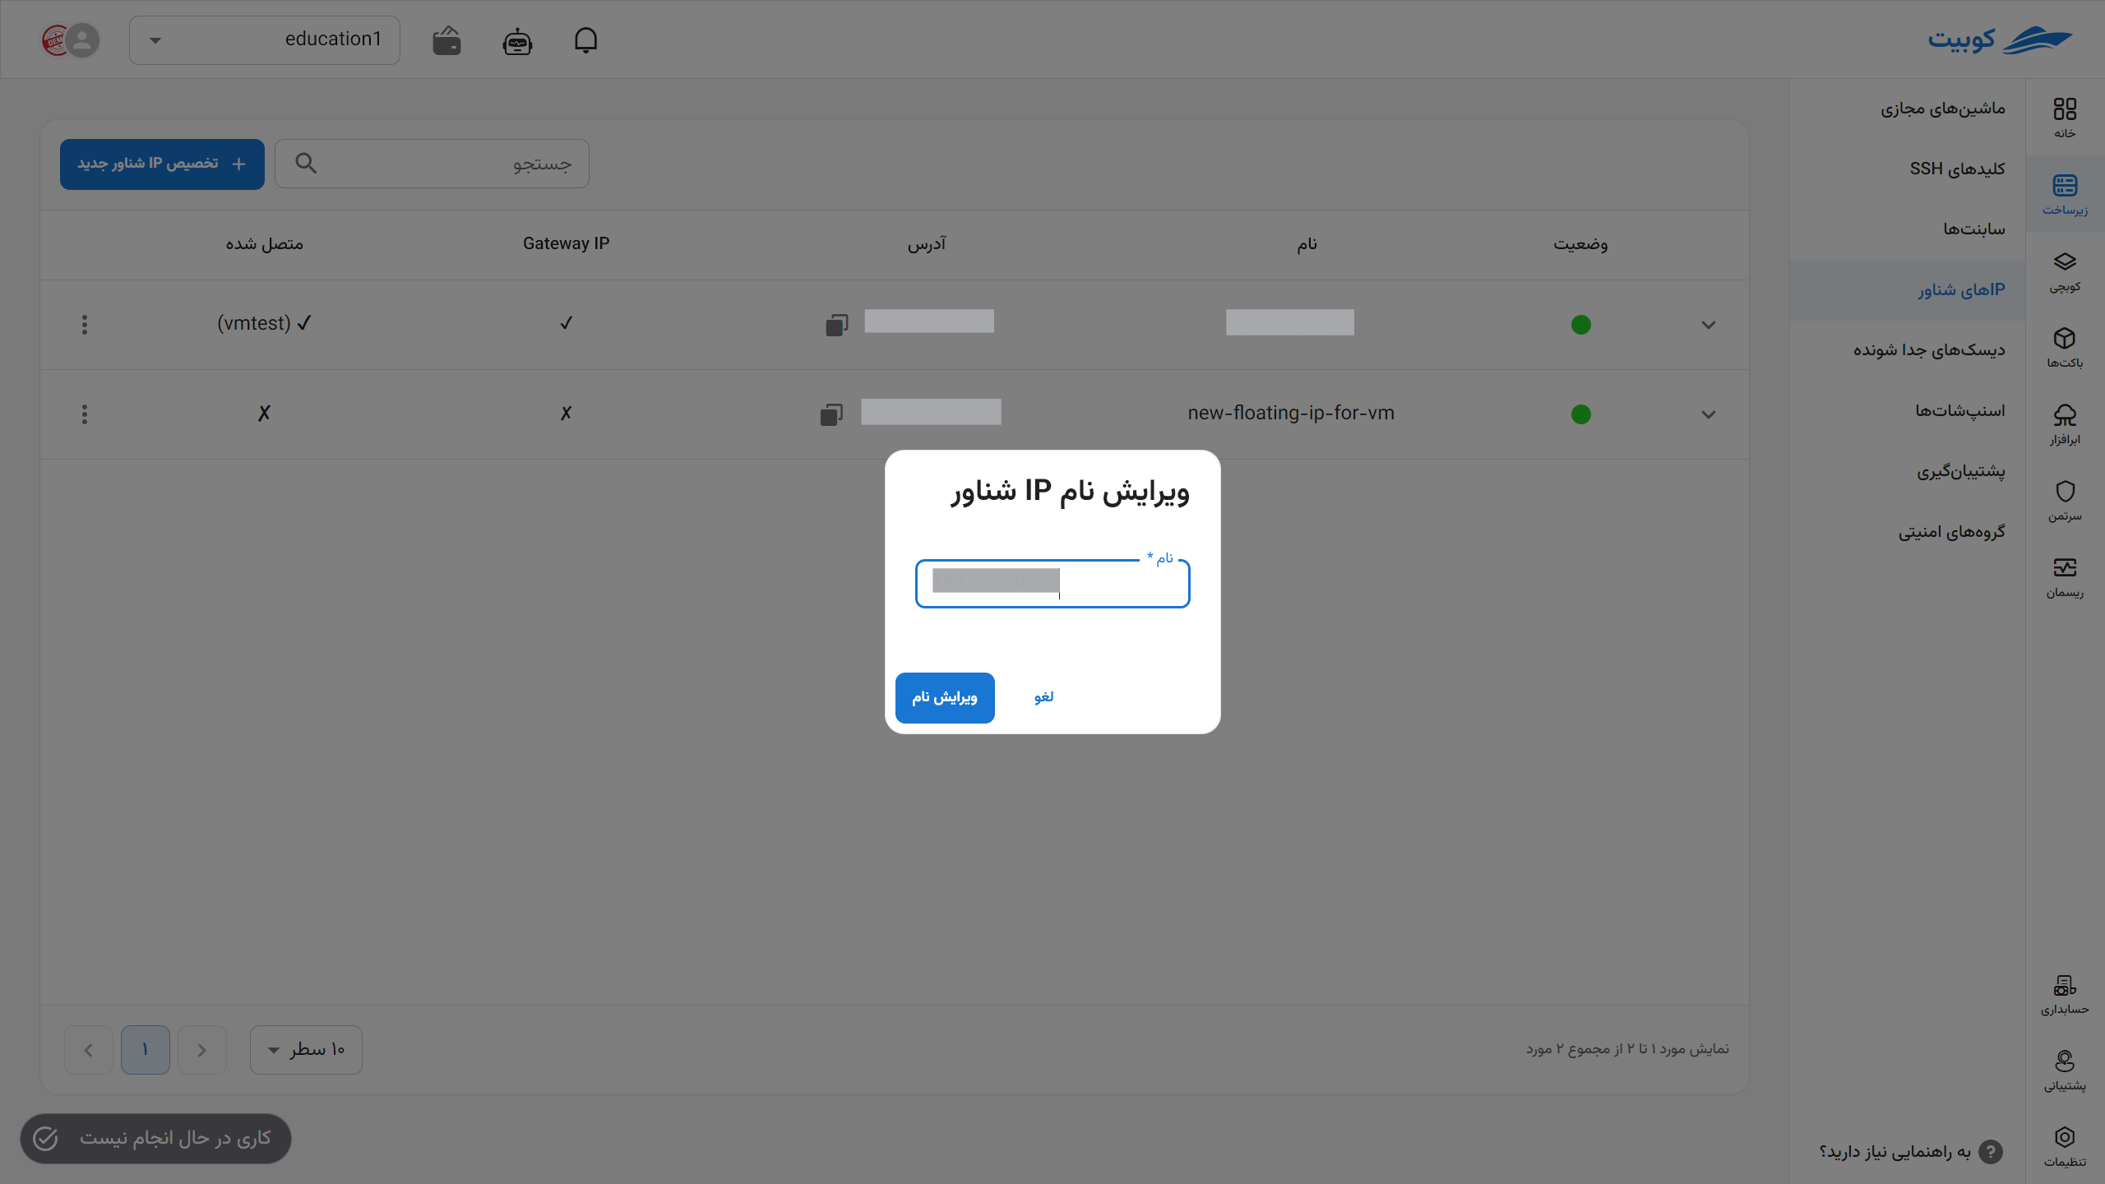This screenshot has width=2105, height=1184.
Task: Click the جستجو search field
Action: [x=432, y=163]
